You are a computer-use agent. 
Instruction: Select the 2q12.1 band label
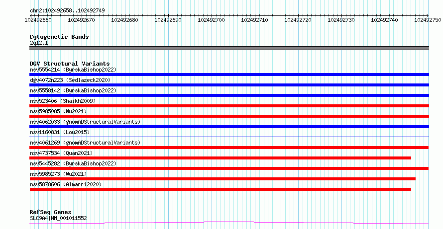point(39,43)
